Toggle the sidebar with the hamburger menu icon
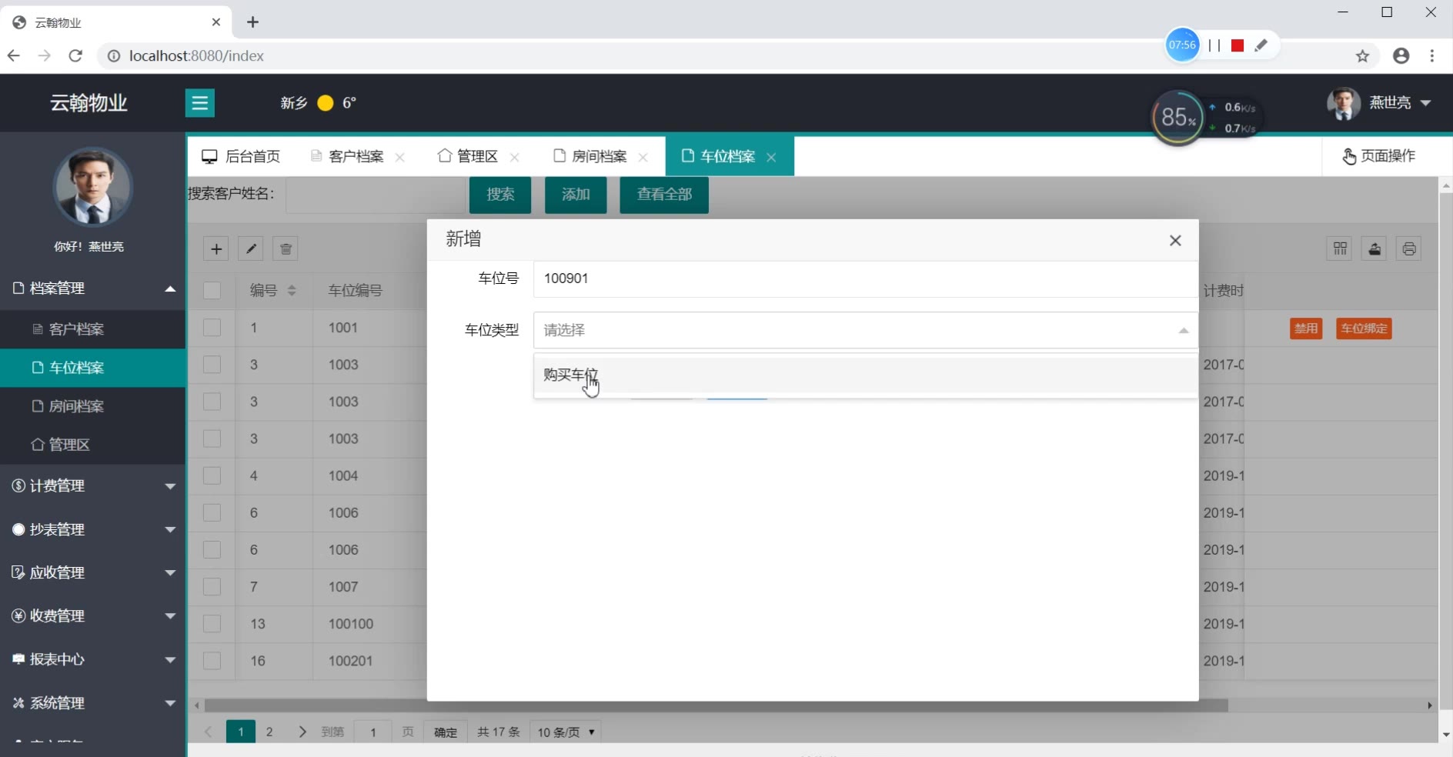This screenshot has width=1453, height=757. (x=200, y=103)
